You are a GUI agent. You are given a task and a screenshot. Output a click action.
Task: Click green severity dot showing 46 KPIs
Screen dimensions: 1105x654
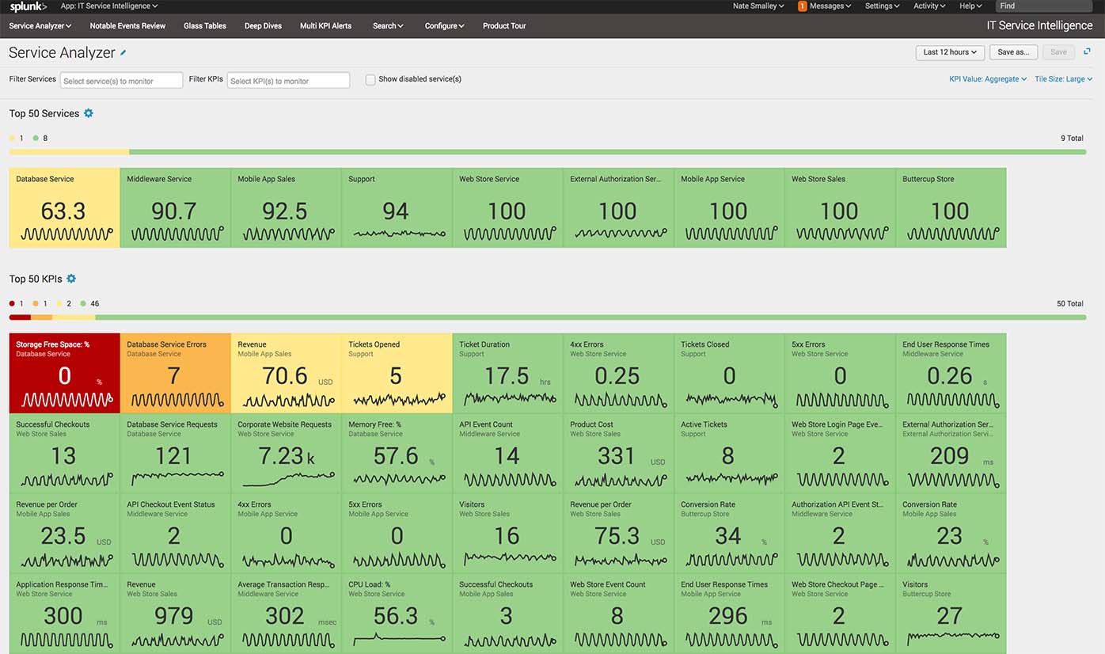pos(83,303)
